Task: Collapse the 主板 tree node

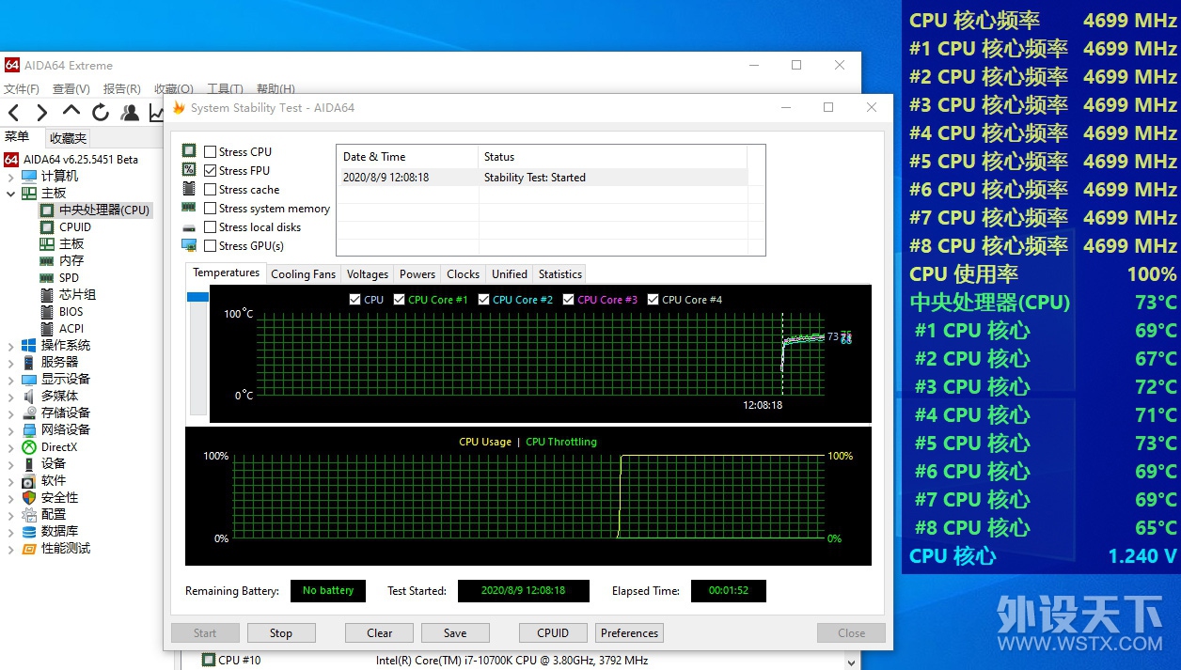Action: click(10, 193)
